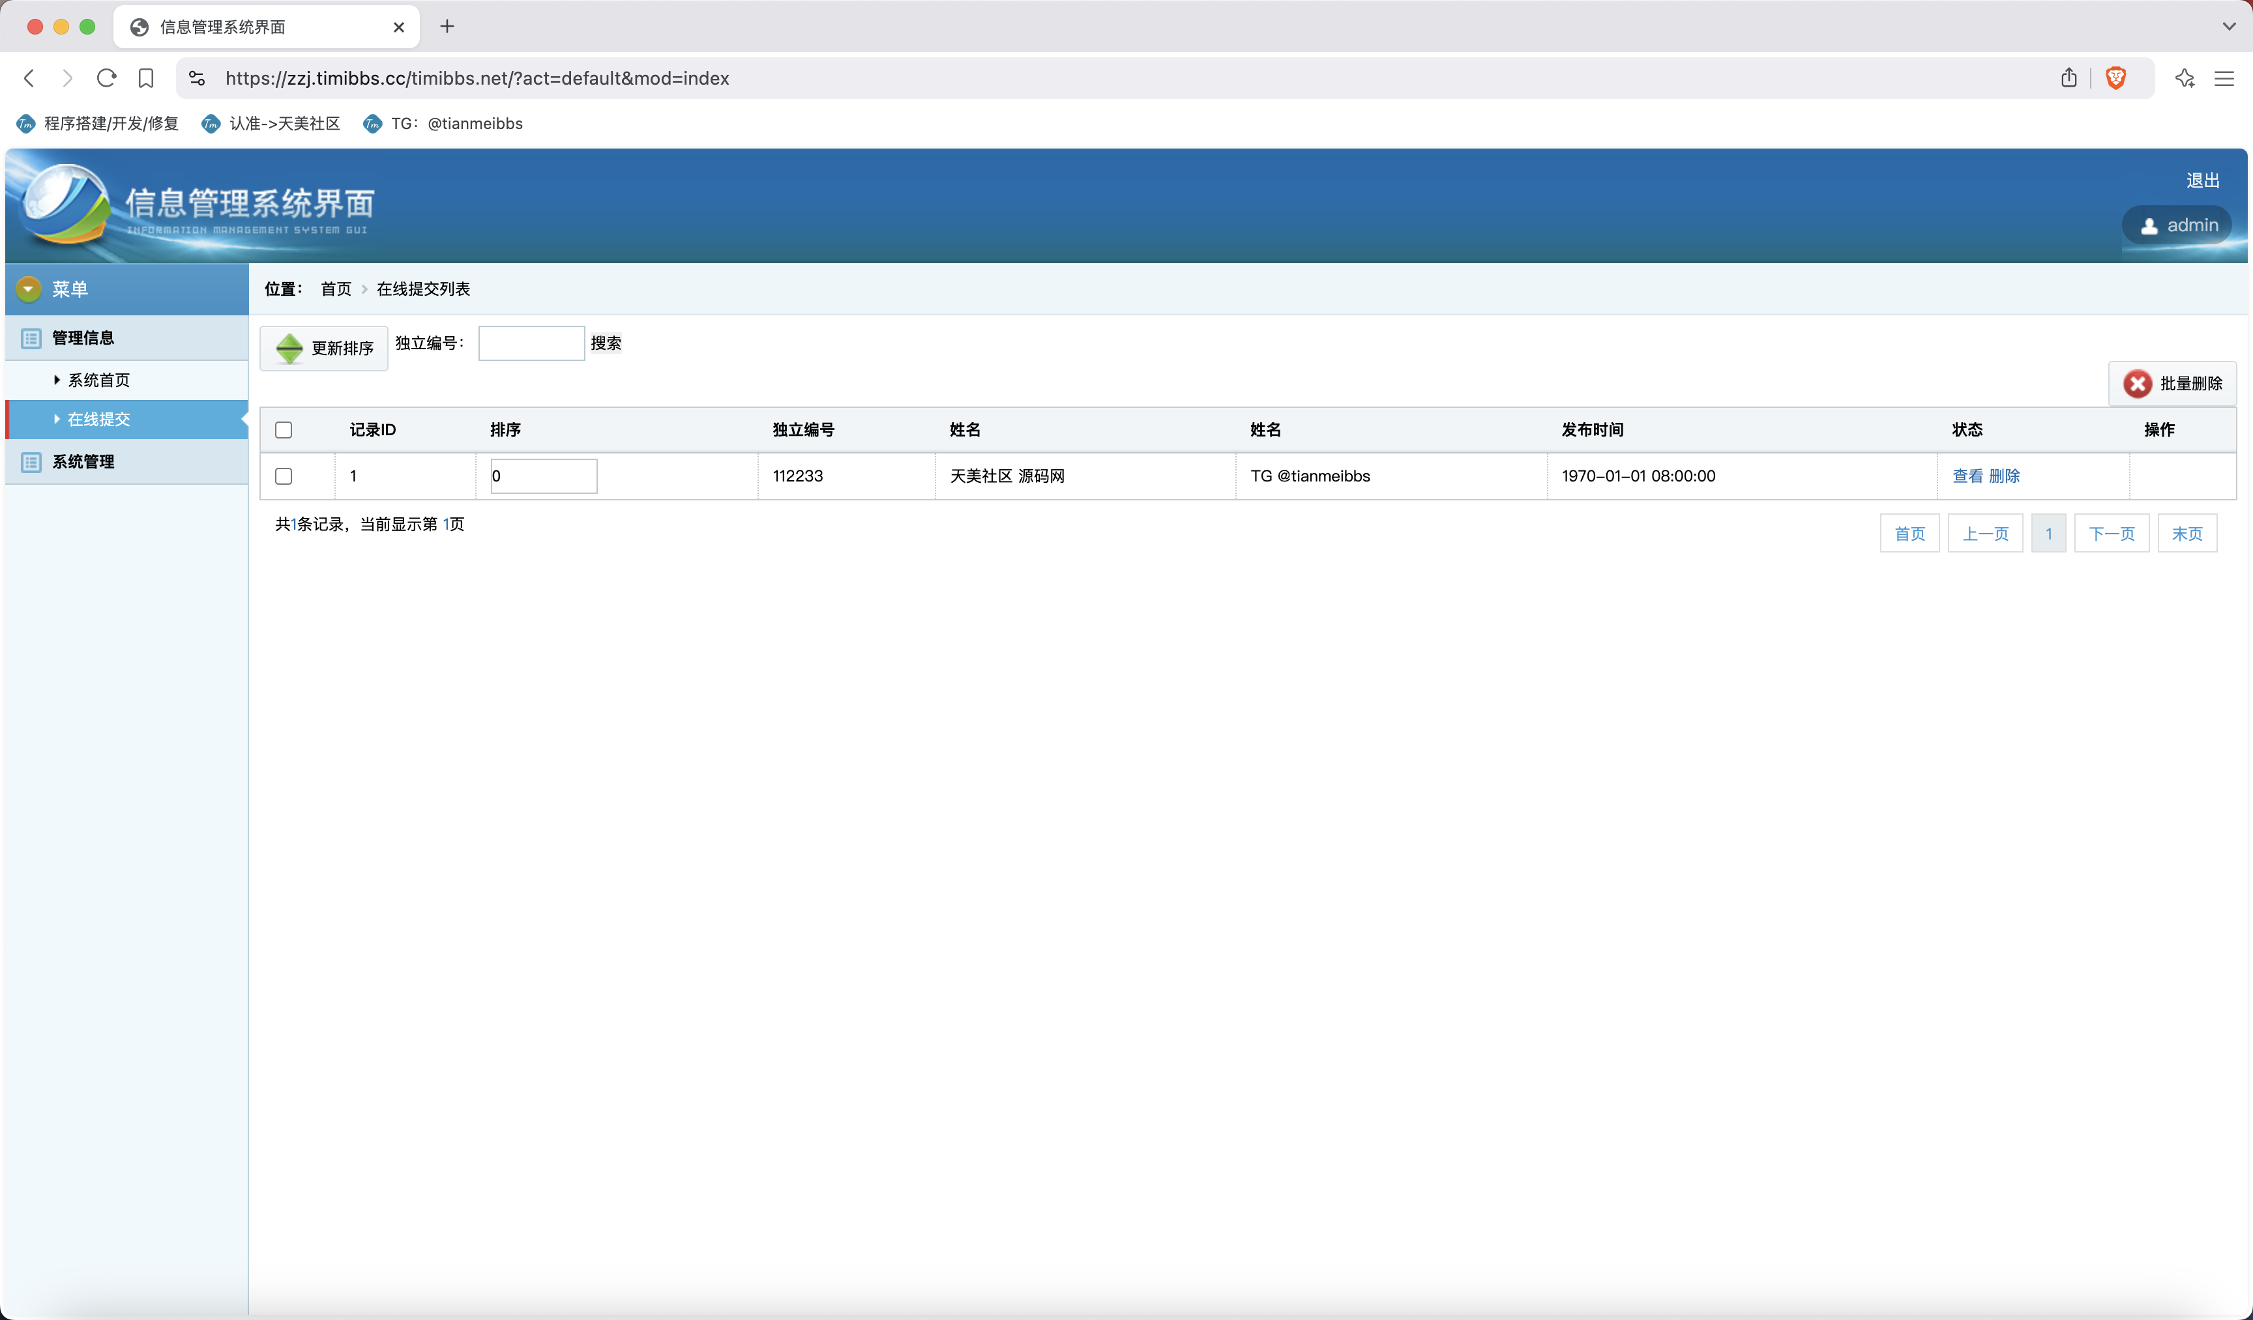Screen dimensions: 2253x1320
Task: Go back with the browser back arrow
Action: coord(29,79)
